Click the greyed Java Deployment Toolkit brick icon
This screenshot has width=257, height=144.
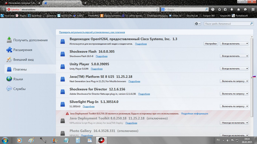click(x=63, y=121)
